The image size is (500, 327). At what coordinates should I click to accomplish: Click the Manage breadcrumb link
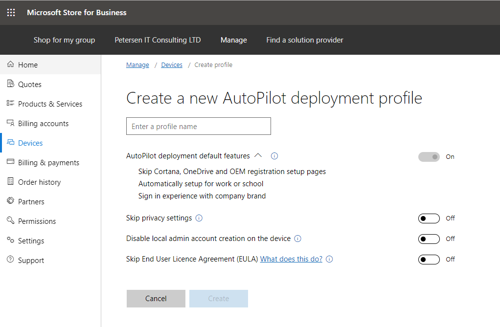click(137, 65)
